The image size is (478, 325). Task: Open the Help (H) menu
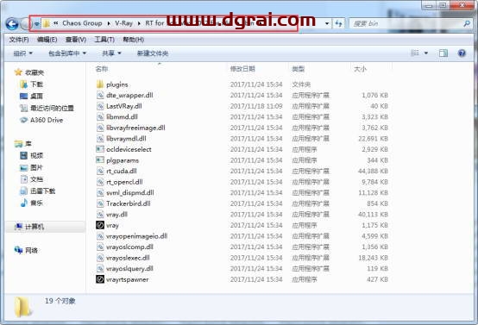pyautogui.click(x=133, y=40)
